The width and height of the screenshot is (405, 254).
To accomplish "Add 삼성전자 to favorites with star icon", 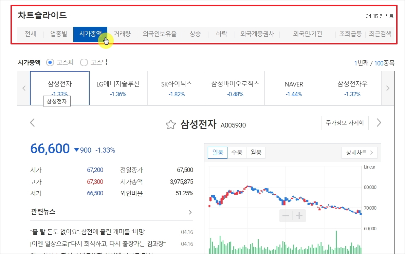I will (x=170, y=125).
